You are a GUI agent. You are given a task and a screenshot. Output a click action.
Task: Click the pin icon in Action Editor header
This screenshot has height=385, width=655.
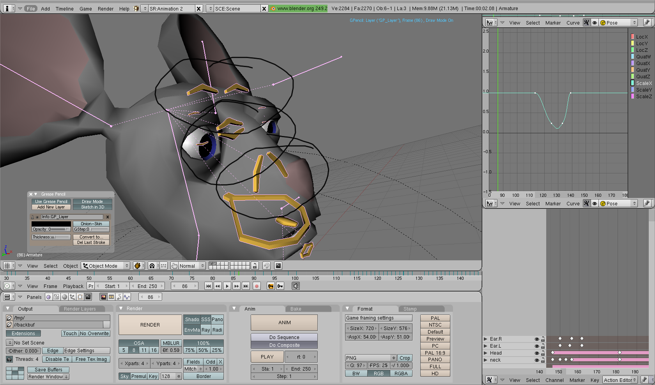click(x=644, y=380)
